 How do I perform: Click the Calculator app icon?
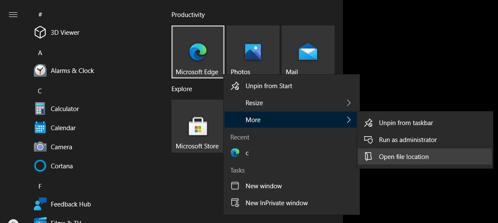click(x=40, y=109)
